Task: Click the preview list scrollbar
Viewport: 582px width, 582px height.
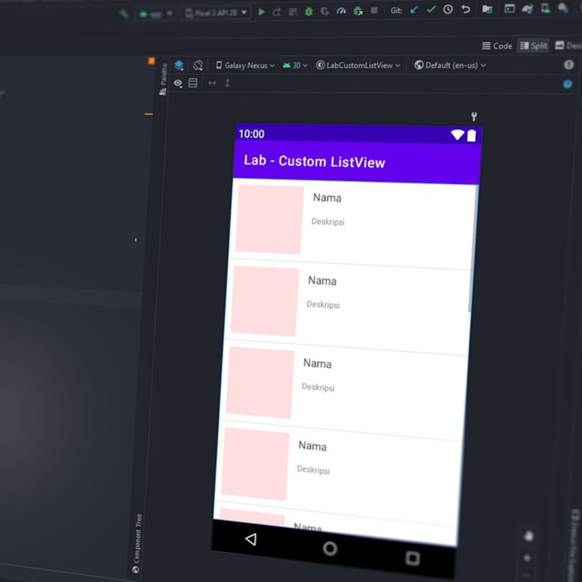Action: tap(473, 249)
